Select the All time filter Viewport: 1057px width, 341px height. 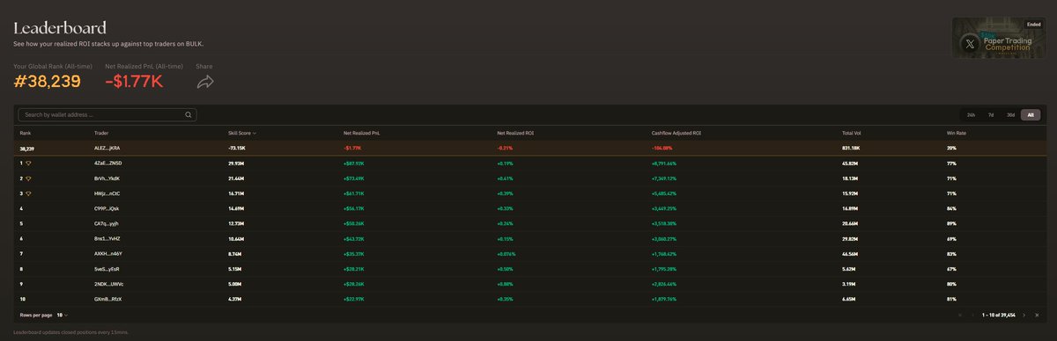[1031, 114]
